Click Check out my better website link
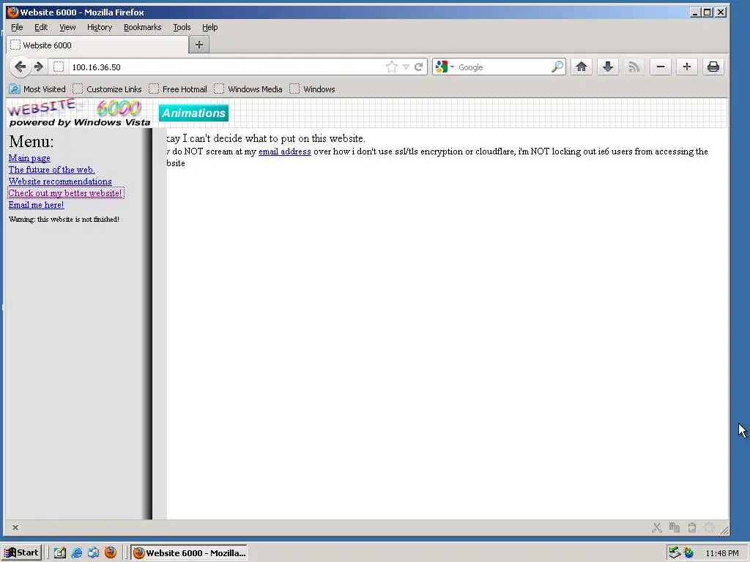Viewport: 750px width, 562px height. 65,193
